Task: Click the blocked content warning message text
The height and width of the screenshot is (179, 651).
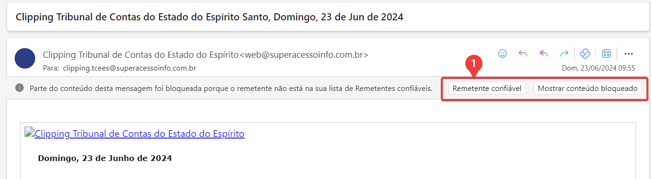Action: click(231, 88)
